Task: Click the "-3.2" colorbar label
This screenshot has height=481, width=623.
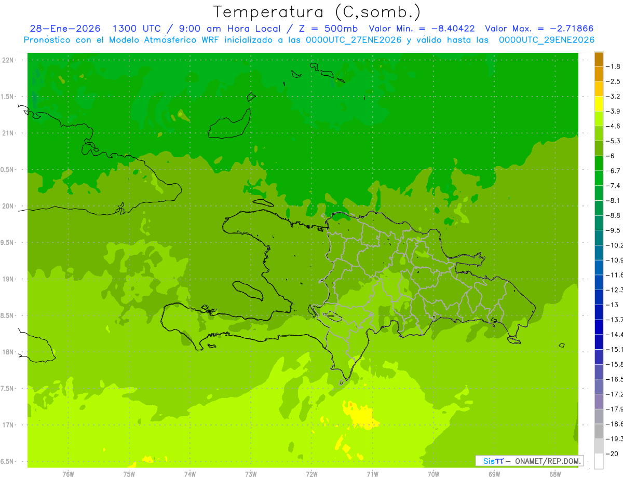Action: click(614, 96)
